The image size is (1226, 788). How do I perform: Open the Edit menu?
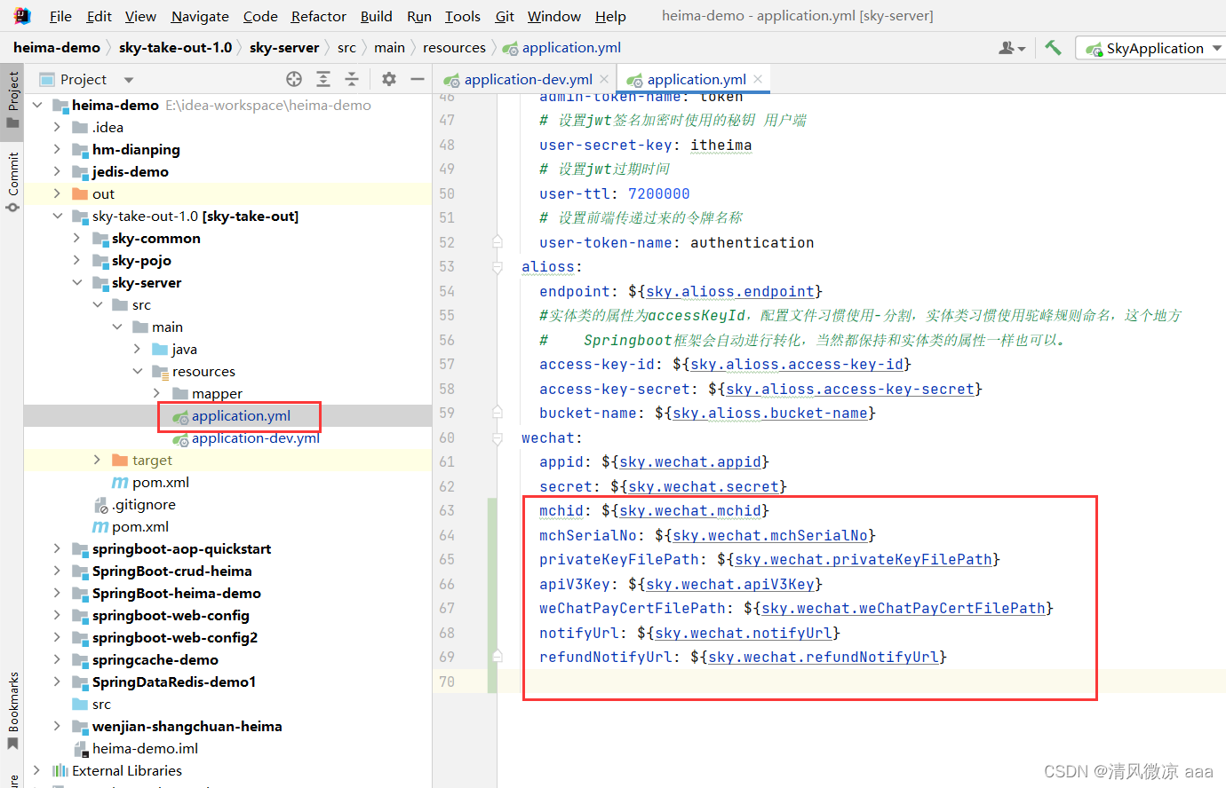(99, 16)
